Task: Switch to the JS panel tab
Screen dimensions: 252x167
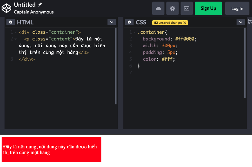Action: 249,22
